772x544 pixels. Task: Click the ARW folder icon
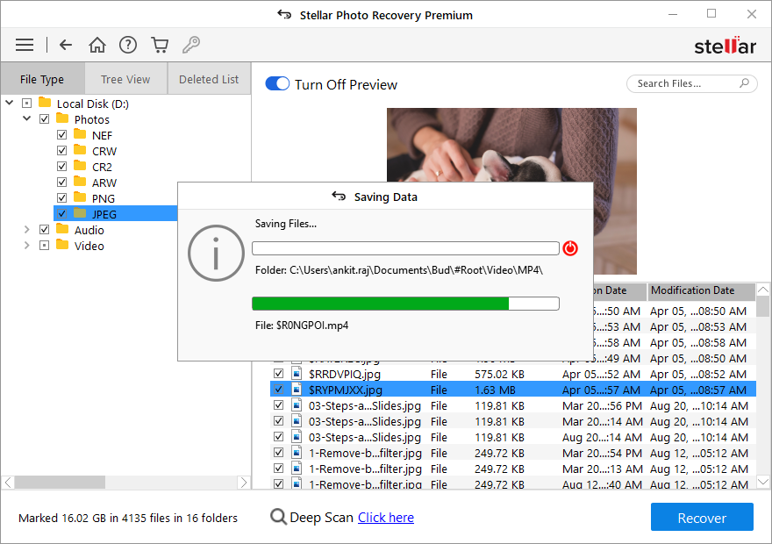tap(80, 182)
